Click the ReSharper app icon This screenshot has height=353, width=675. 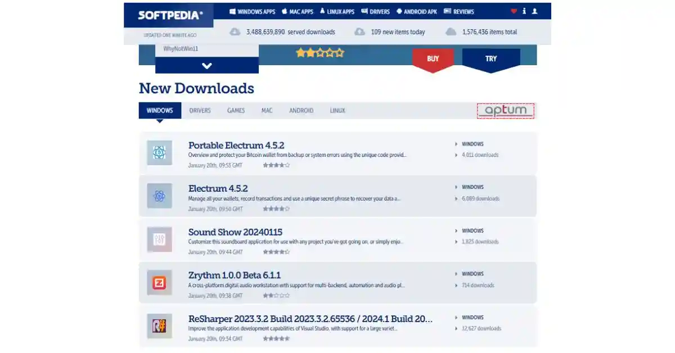pyautogui.click(x=159, y=326)
